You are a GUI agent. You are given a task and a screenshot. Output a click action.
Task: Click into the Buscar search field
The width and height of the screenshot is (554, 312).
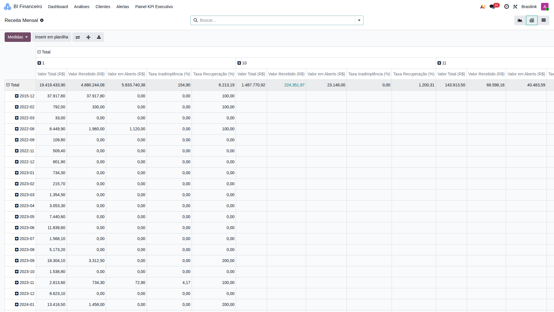coord(276,20)
